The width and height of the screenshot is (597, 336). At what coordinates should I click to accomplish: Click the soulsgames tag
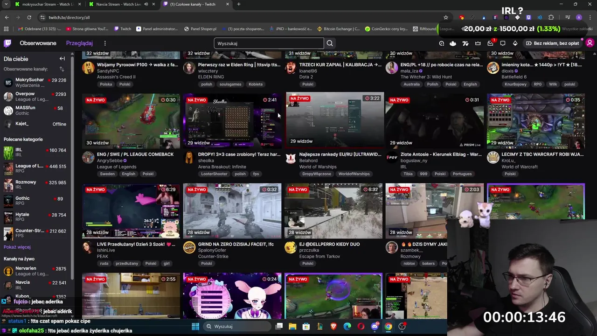[x=230, y=84]
